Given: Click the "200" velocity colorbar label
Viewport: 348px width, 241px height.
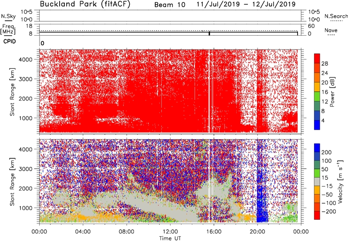Looking at the screenshot, I should pyautogui.click(x=327, y=152).
